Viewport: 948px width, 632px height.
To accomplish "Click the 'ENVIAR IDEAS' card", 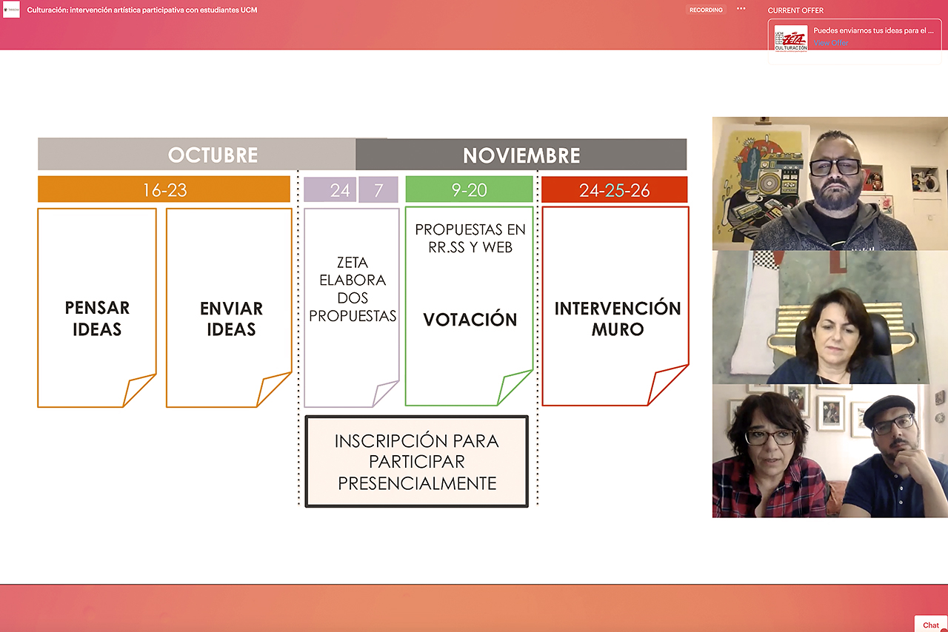I will (229, 307).
